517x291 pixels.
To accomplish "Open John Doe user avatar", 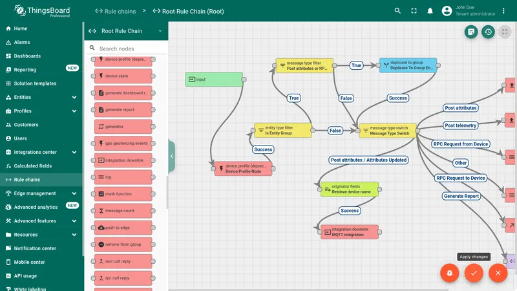I will pyautogui.click(x=447, y=11).
